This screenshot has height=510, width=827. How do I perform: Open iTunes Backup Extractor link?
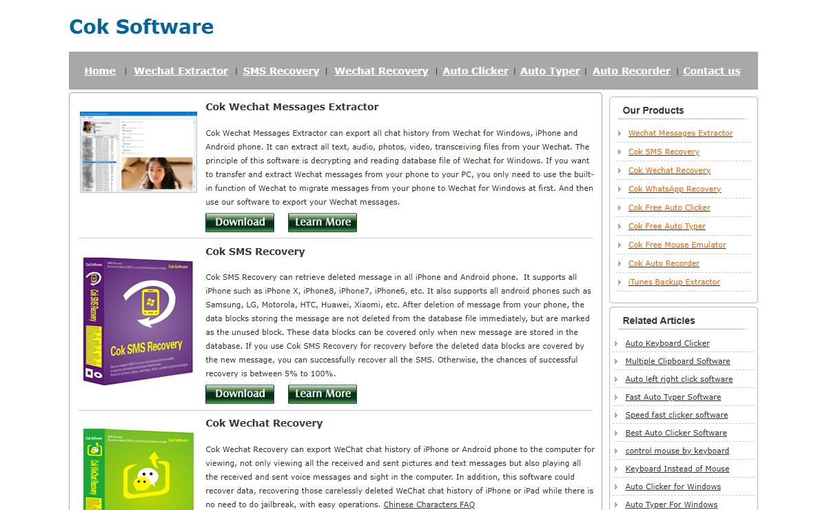(674, 282)
